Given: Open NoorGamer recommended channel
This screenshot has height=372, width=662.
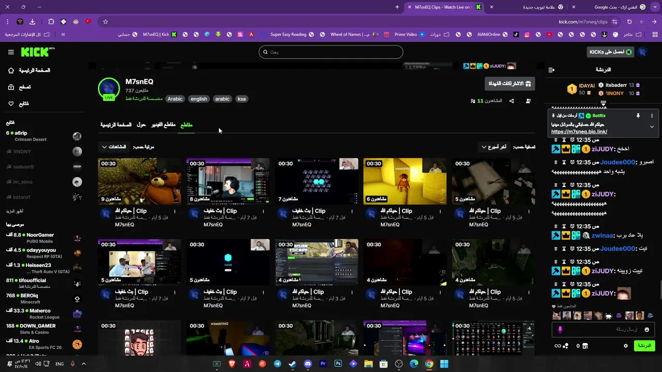Looking at the screenshot, I should (x=44, y=238).
